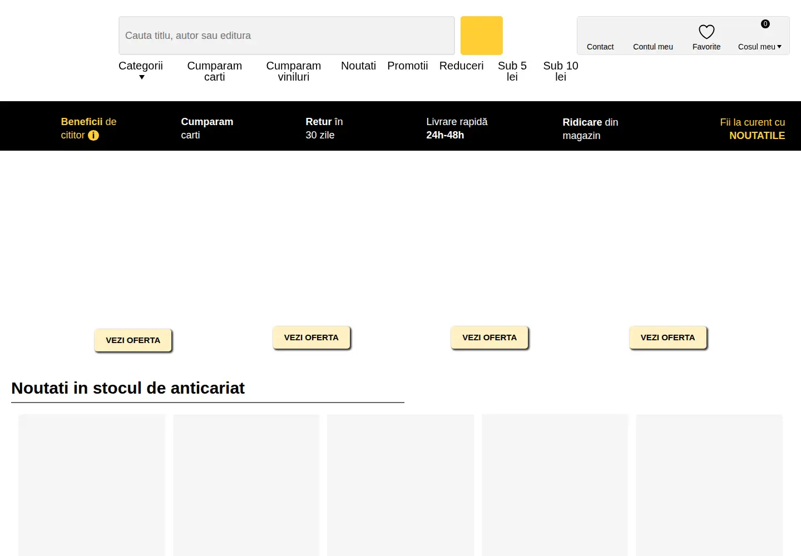Open the Contact link
Image resolution: width=801 pixels, height=556 pixels.
(600, 47)
